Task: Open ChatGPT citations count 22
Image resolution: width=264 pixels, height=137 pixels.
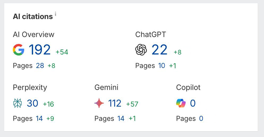Action: click(159, 50)
